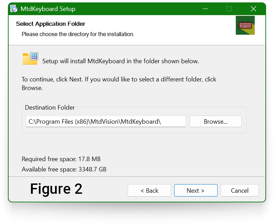The height and width of the screenshot is (224, 274).
Task: Click the 'Setup will install MtdKeyboard' text
Action: [120, 61]
